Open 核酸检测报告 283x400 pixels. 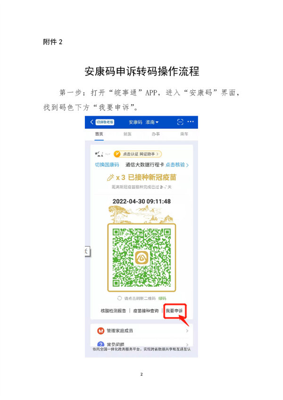[x=113, y=311]
